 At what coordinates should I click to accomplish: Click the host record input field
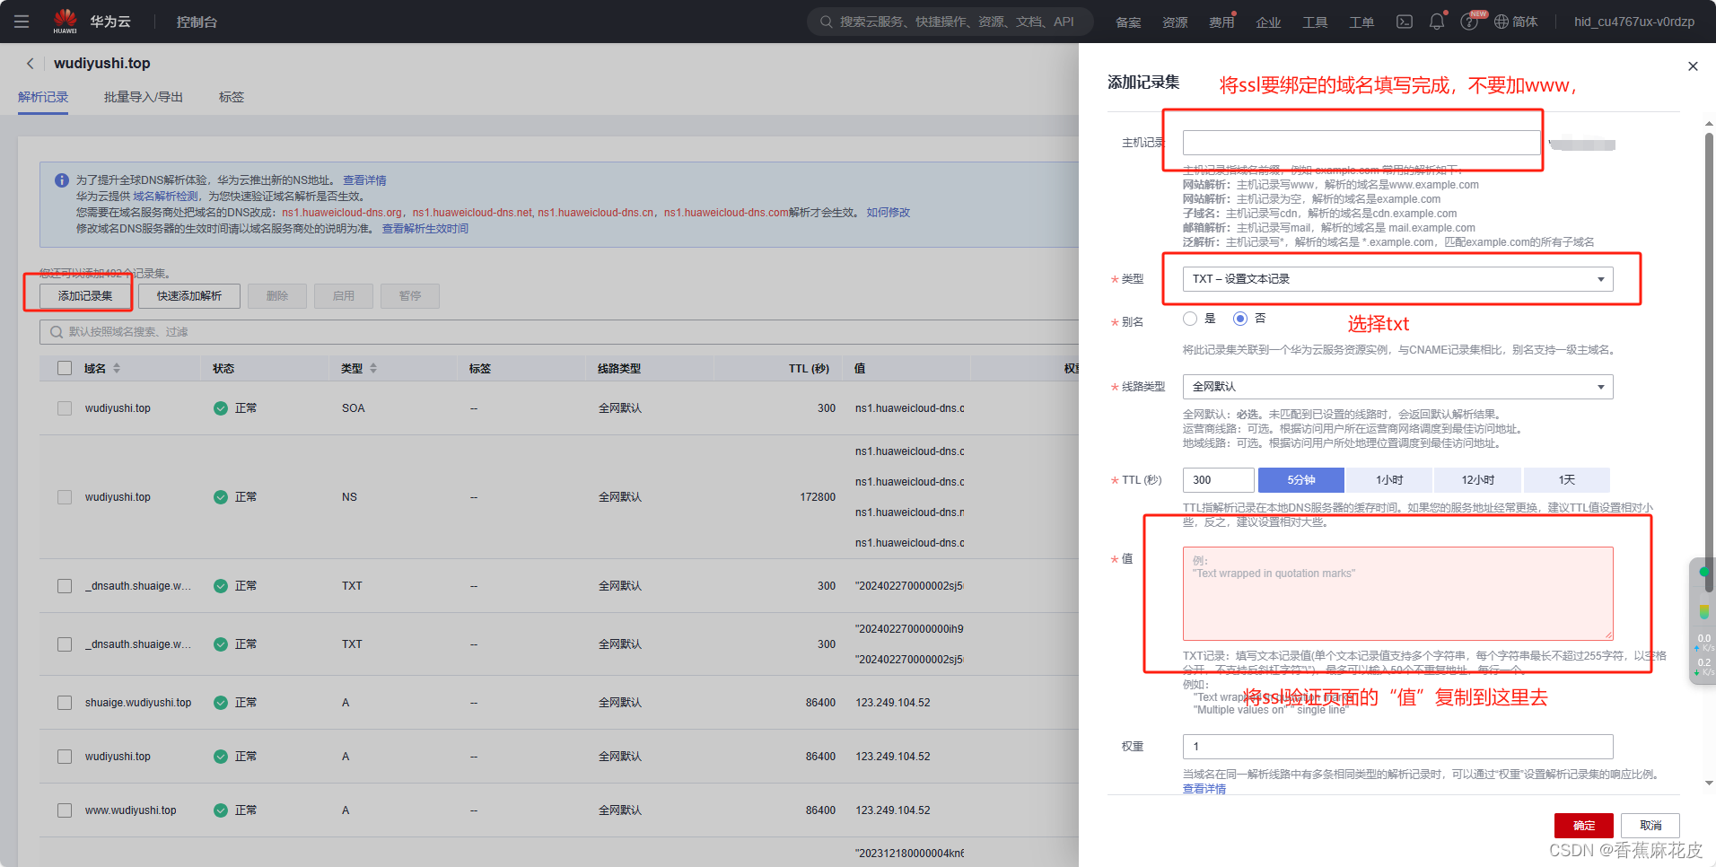coord(1361,143)
